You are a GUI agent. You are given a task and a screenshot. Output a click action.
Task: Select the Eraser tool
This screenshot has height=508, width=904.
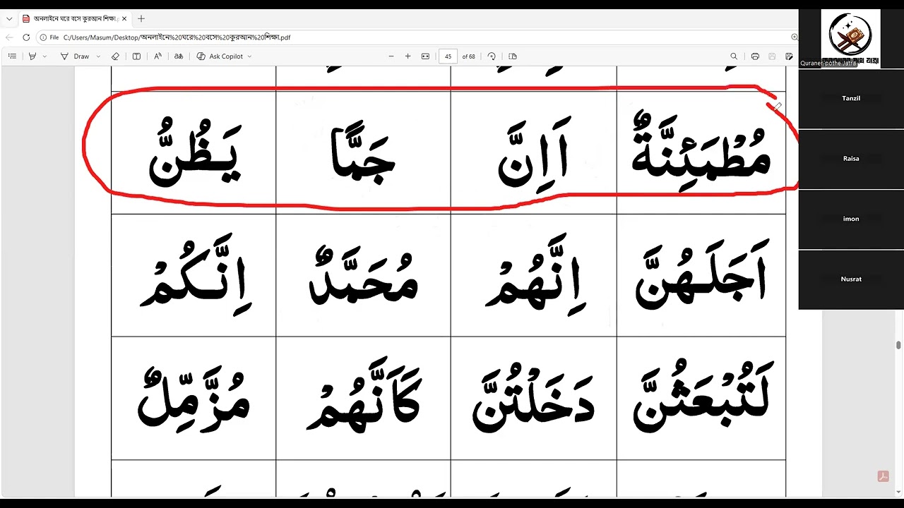coord(115,56)
